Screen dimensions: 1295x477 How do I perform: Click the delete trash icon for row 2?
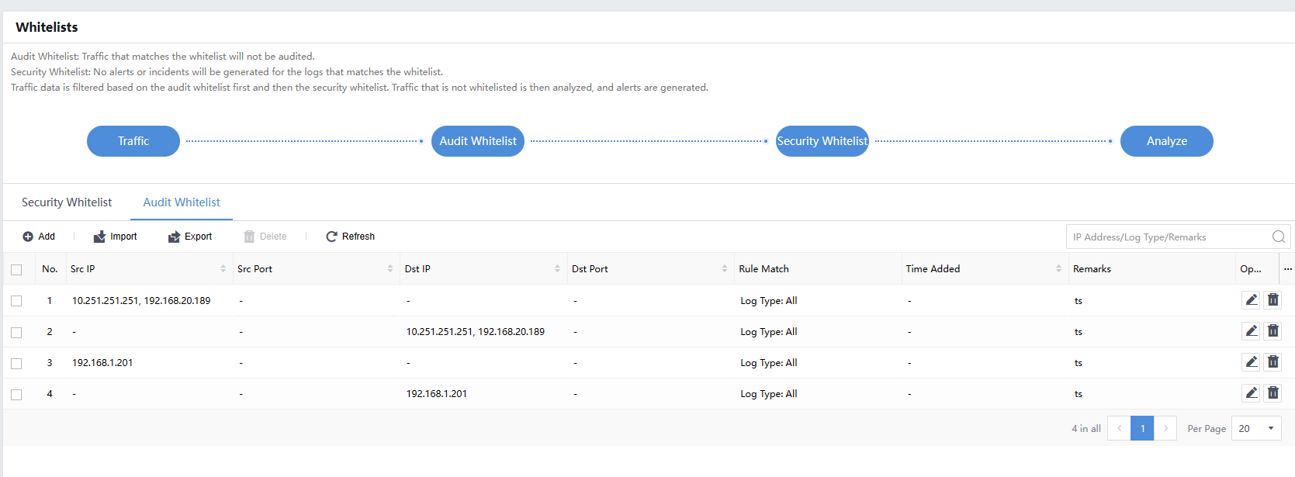1272,331
